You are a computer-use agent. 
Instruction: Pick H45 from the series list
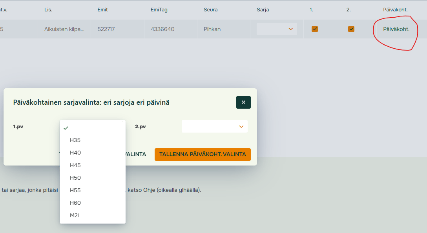75,165
